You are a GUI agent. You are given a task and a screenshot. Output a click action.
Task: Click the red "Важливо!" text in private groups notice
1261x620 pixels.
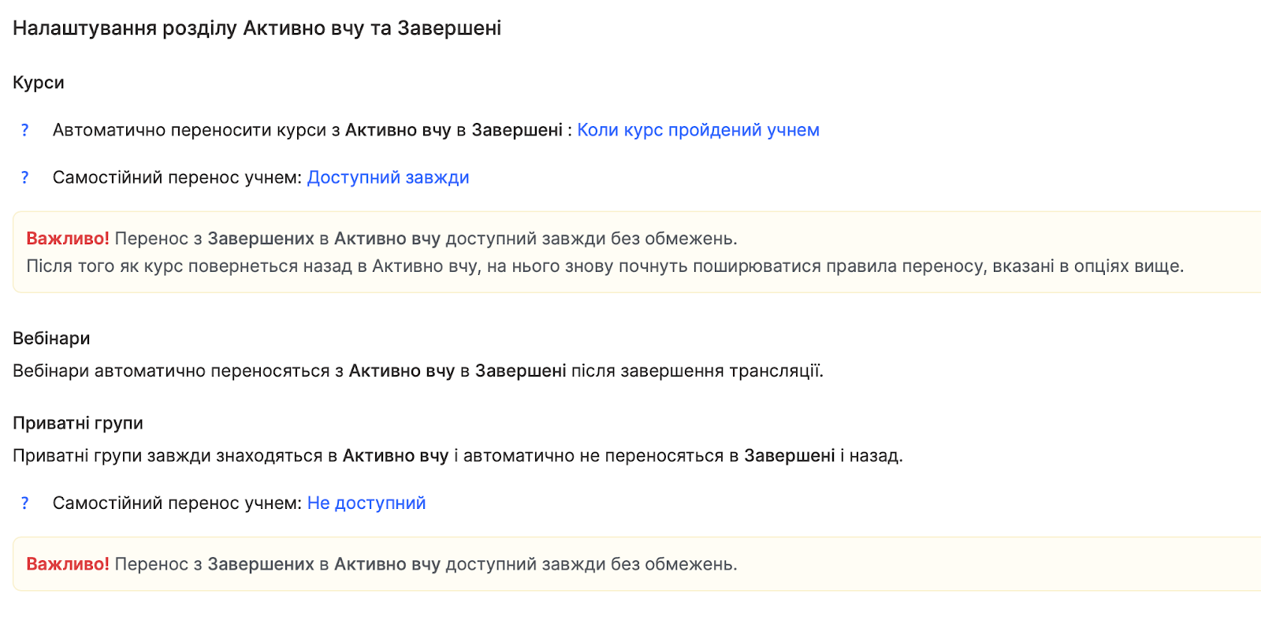(x=68, y=564)
